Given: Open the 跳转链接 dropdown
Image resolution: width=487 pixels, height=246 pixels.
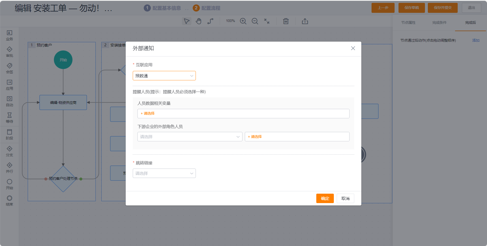Looking at the screenshot, I should tap(164, 173).
